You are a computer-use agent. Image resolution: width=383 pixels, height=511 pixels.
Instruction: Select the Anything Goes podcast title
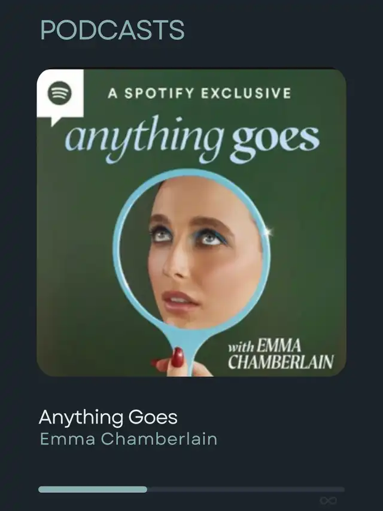tap(108, 417)
